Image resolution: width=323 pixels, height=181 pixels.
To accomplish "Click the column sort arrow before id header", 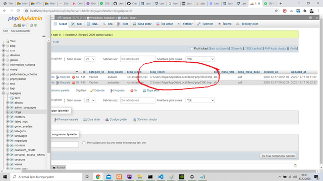I will (77, 72).
